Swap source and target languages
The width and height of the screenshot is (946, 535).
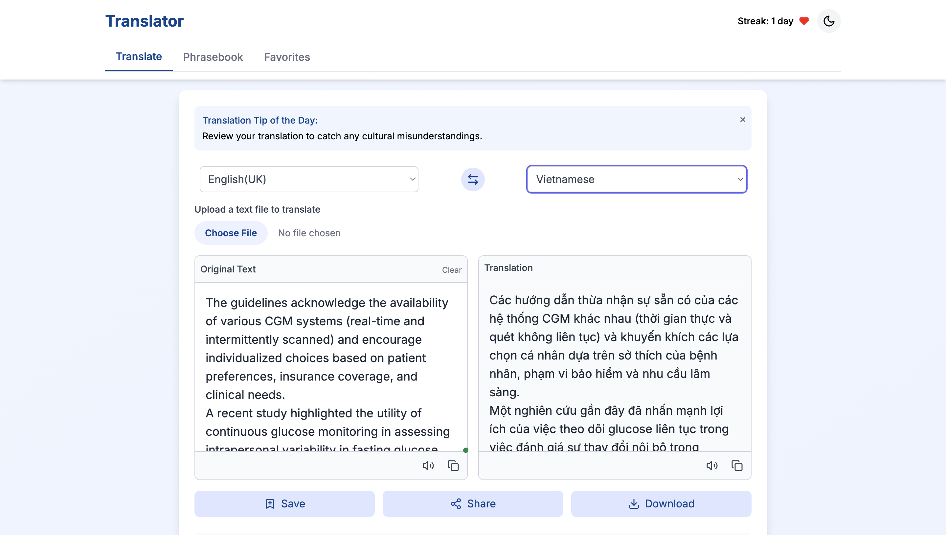tap(473, 179)
